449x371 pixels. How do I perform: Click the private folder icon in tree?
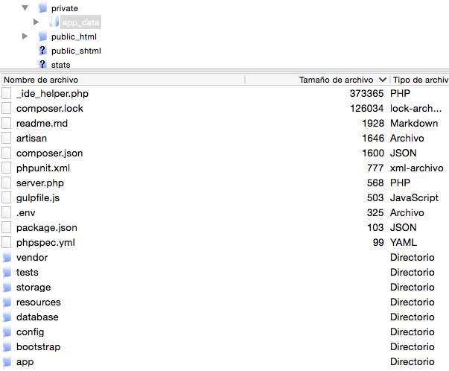click(42, 7)
